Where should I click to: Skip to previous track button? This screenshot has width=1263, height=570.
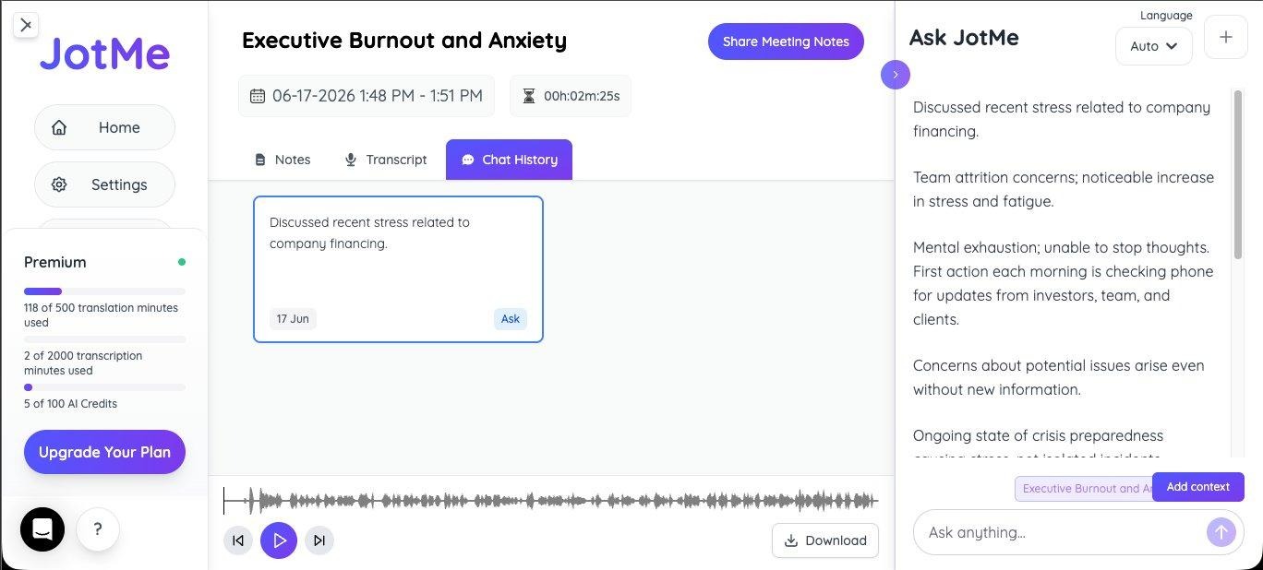point(238,540)
